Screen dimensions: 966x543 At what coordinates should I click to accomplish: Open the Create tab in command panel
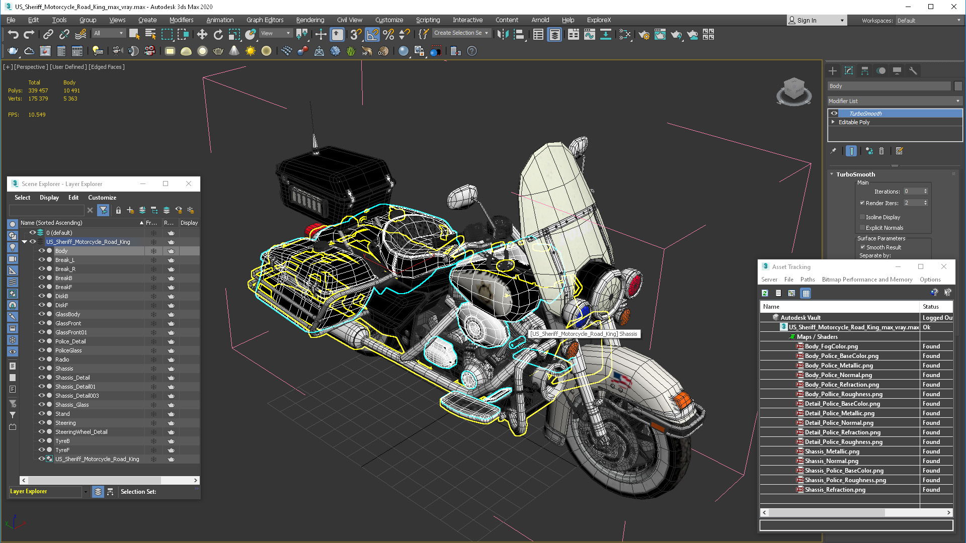tap(833, 71)
